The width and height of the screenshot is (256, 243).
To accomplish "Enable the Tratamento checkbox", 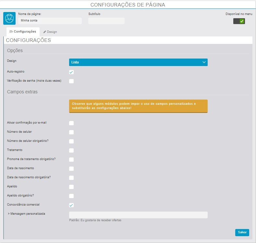I will point(71,150).
